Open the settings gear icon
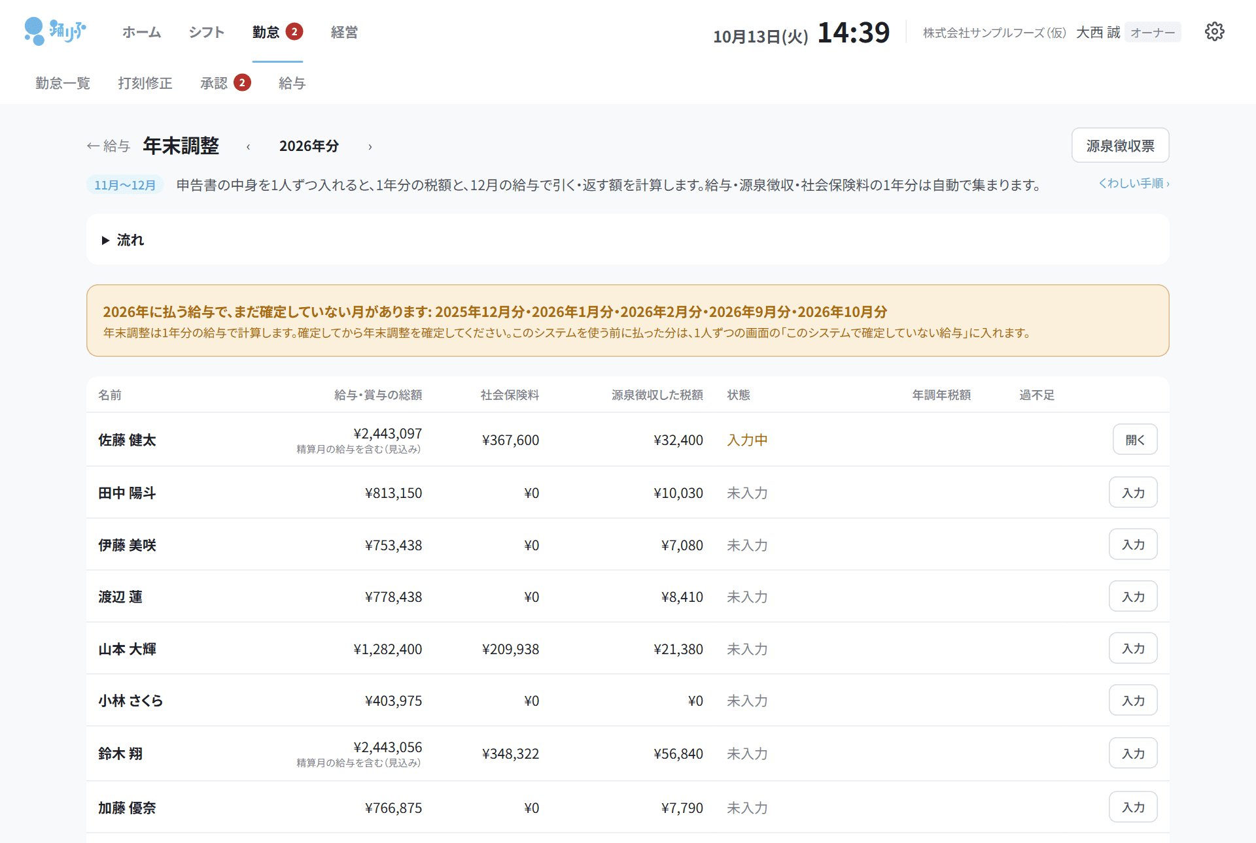The image size is (1256, 843). [1214, 32]
